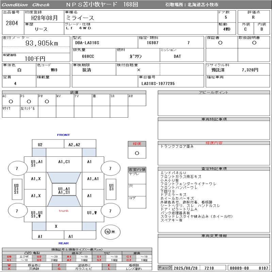Select the recycle status '預託済'
Image resolution: width=272 pixels, height=272 pixels.
point(218,70)
